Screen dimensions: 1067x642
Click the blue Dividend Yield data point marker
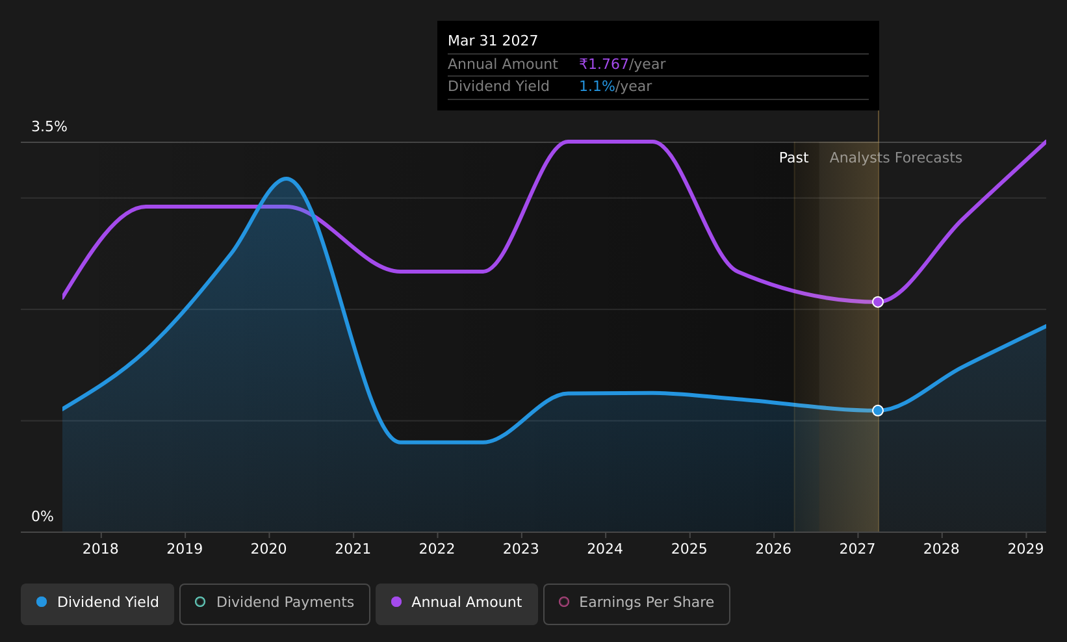pos(878,410)
